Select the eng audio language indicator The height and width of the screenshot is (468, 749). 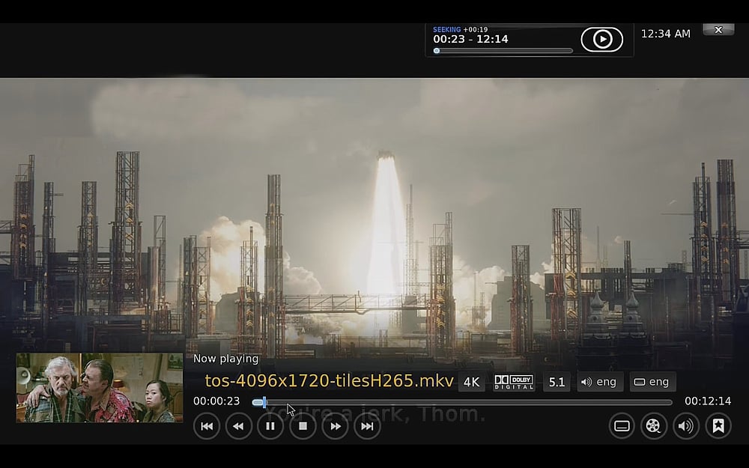tap(600, 382)
